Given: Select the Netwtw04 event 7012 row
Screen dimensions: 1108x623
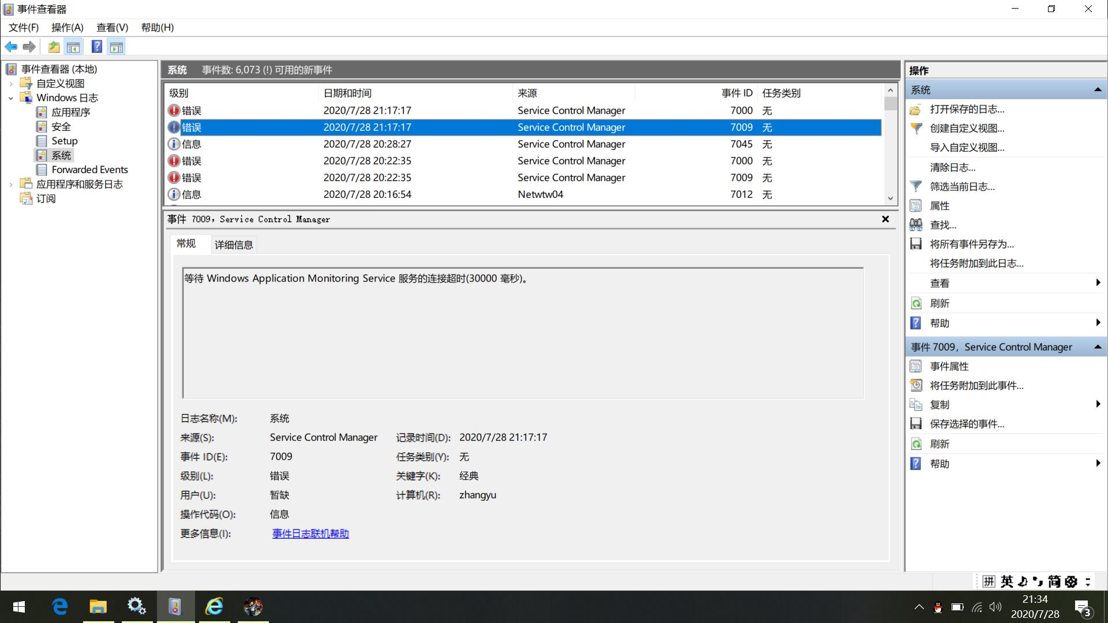Looking at the screenshot, I should [523, 194].
